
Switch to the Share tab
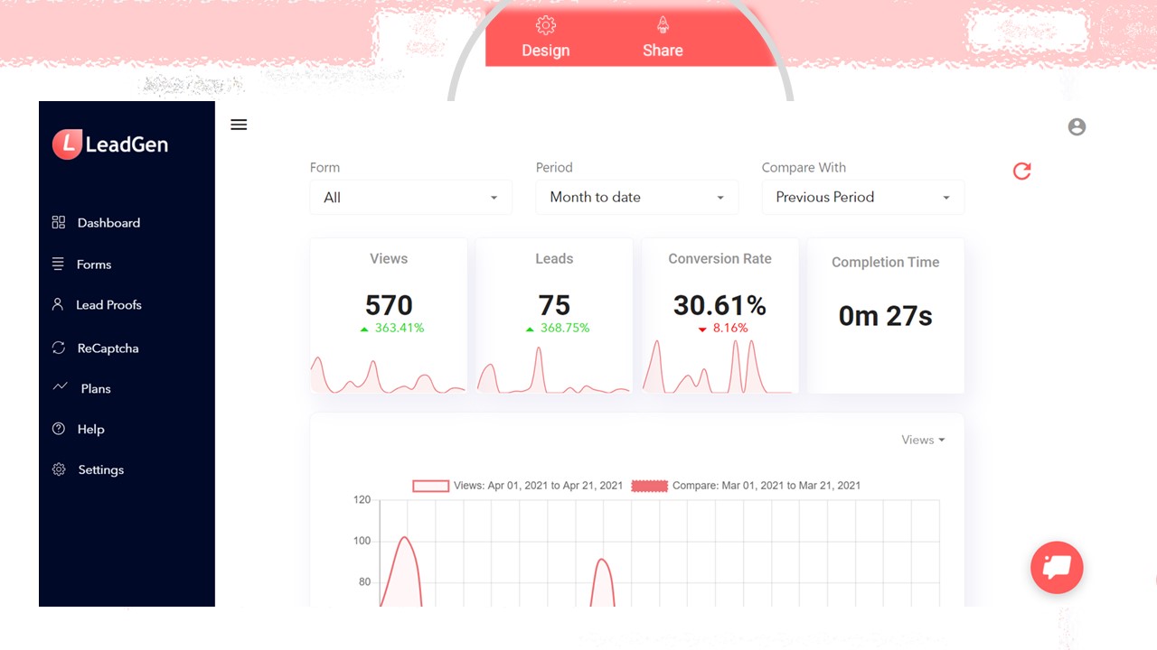(662, 38)
